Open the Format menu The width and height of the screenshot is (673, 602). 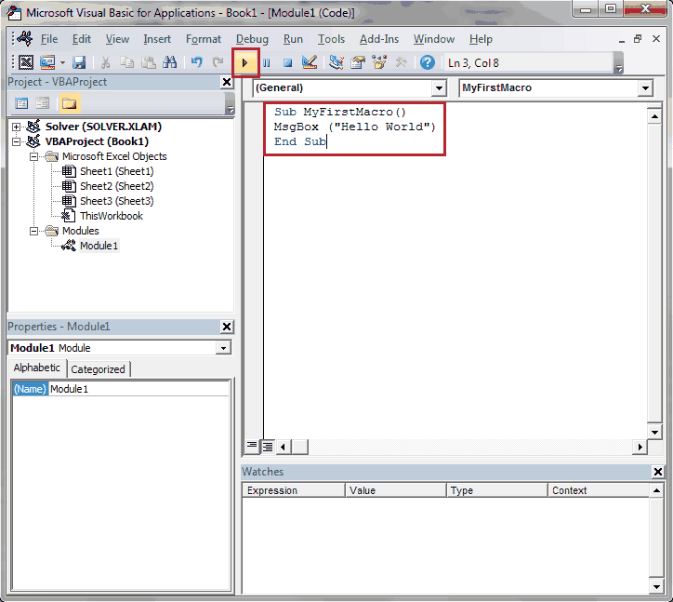[204, 39]
